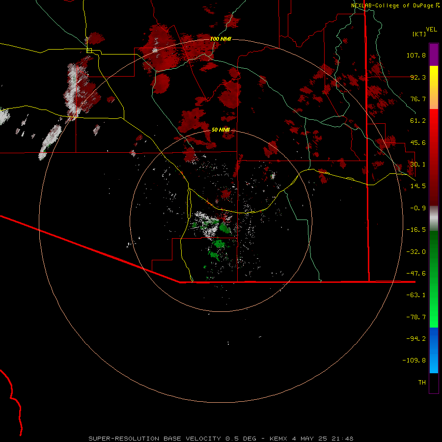The height and width of the screenshot is (442, 442).
Task: Click the 100 NMI range ring label
Action: (x=221, y=39)
